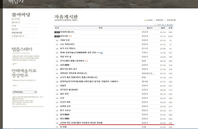Open post titled 100세 인생
This screenshot has width=198, height=129.
point(64,40)
